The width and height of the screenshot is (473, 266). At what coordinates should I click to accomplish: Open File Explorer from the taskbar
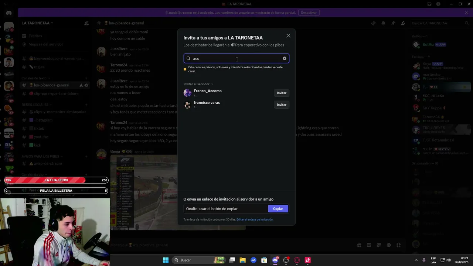tap(243, 260)
